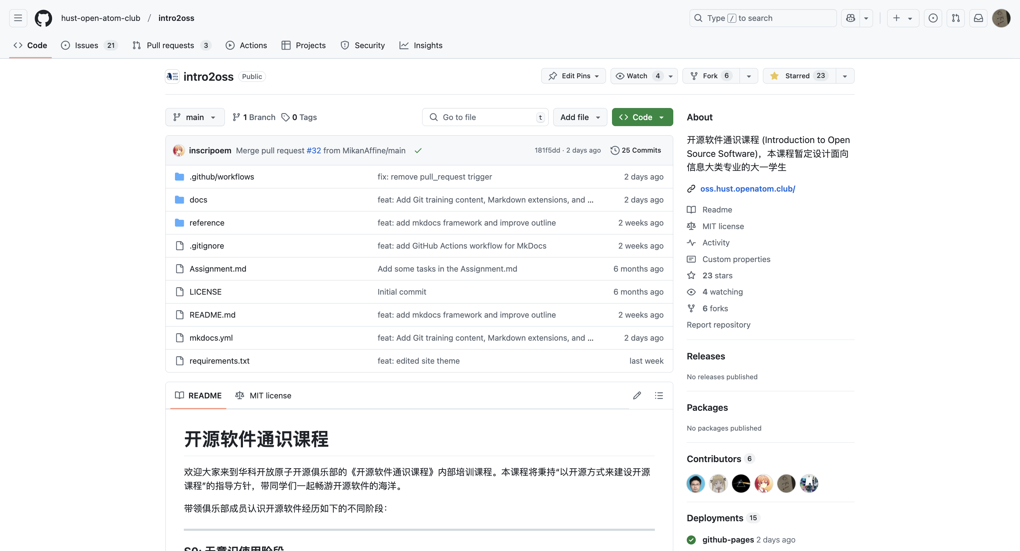Open the github-pages deployment link

[728, 540]
